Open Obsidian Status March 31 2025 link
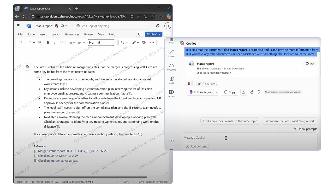Screen dimensions: 334x188 58,156
